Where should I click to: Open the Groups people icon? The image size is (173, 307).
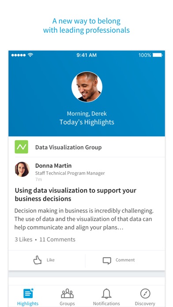click(67, 293)
